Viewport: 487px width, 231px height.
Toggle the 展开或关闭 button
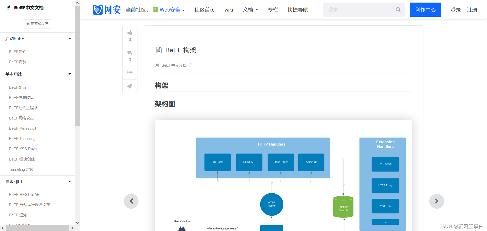click(37, 24)
